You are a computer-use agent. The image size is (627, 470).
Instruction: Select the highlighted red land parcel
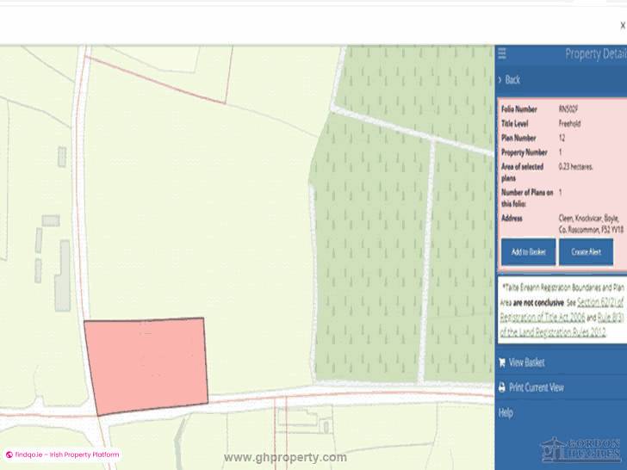point(146,366)
